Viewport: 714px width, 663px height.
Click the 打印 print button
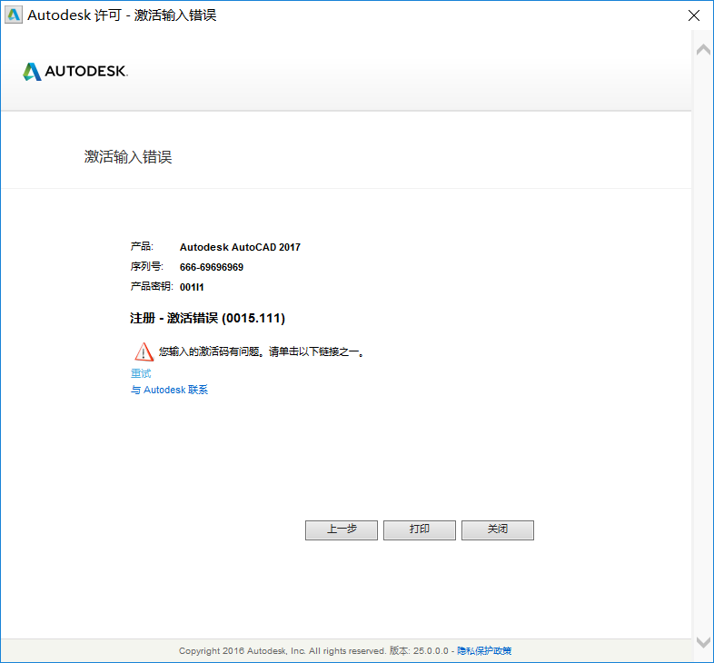pyautogui.click(x=420, y=530)
